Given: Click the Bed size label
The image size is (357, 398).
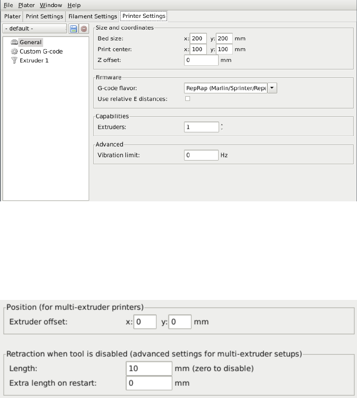Looking at the screenshot, I should (110, 38).
